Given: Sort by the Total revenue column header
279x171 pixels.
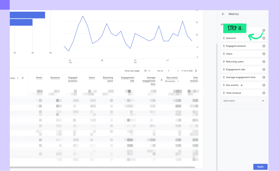Looking at the screenshot, I should click(194, 79).
